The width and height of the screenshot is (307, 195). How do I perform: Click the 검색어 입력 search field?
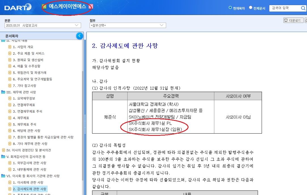284,8
